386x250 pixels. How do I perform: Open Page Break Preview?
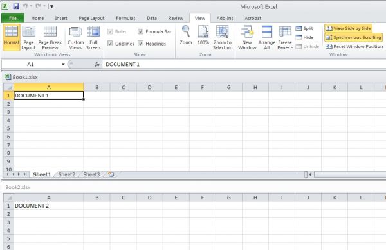(50, 37)
